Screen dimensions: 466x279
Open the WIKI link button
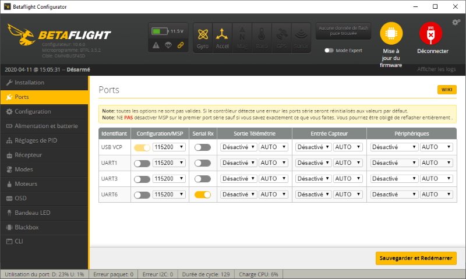(x=447, y=90)
